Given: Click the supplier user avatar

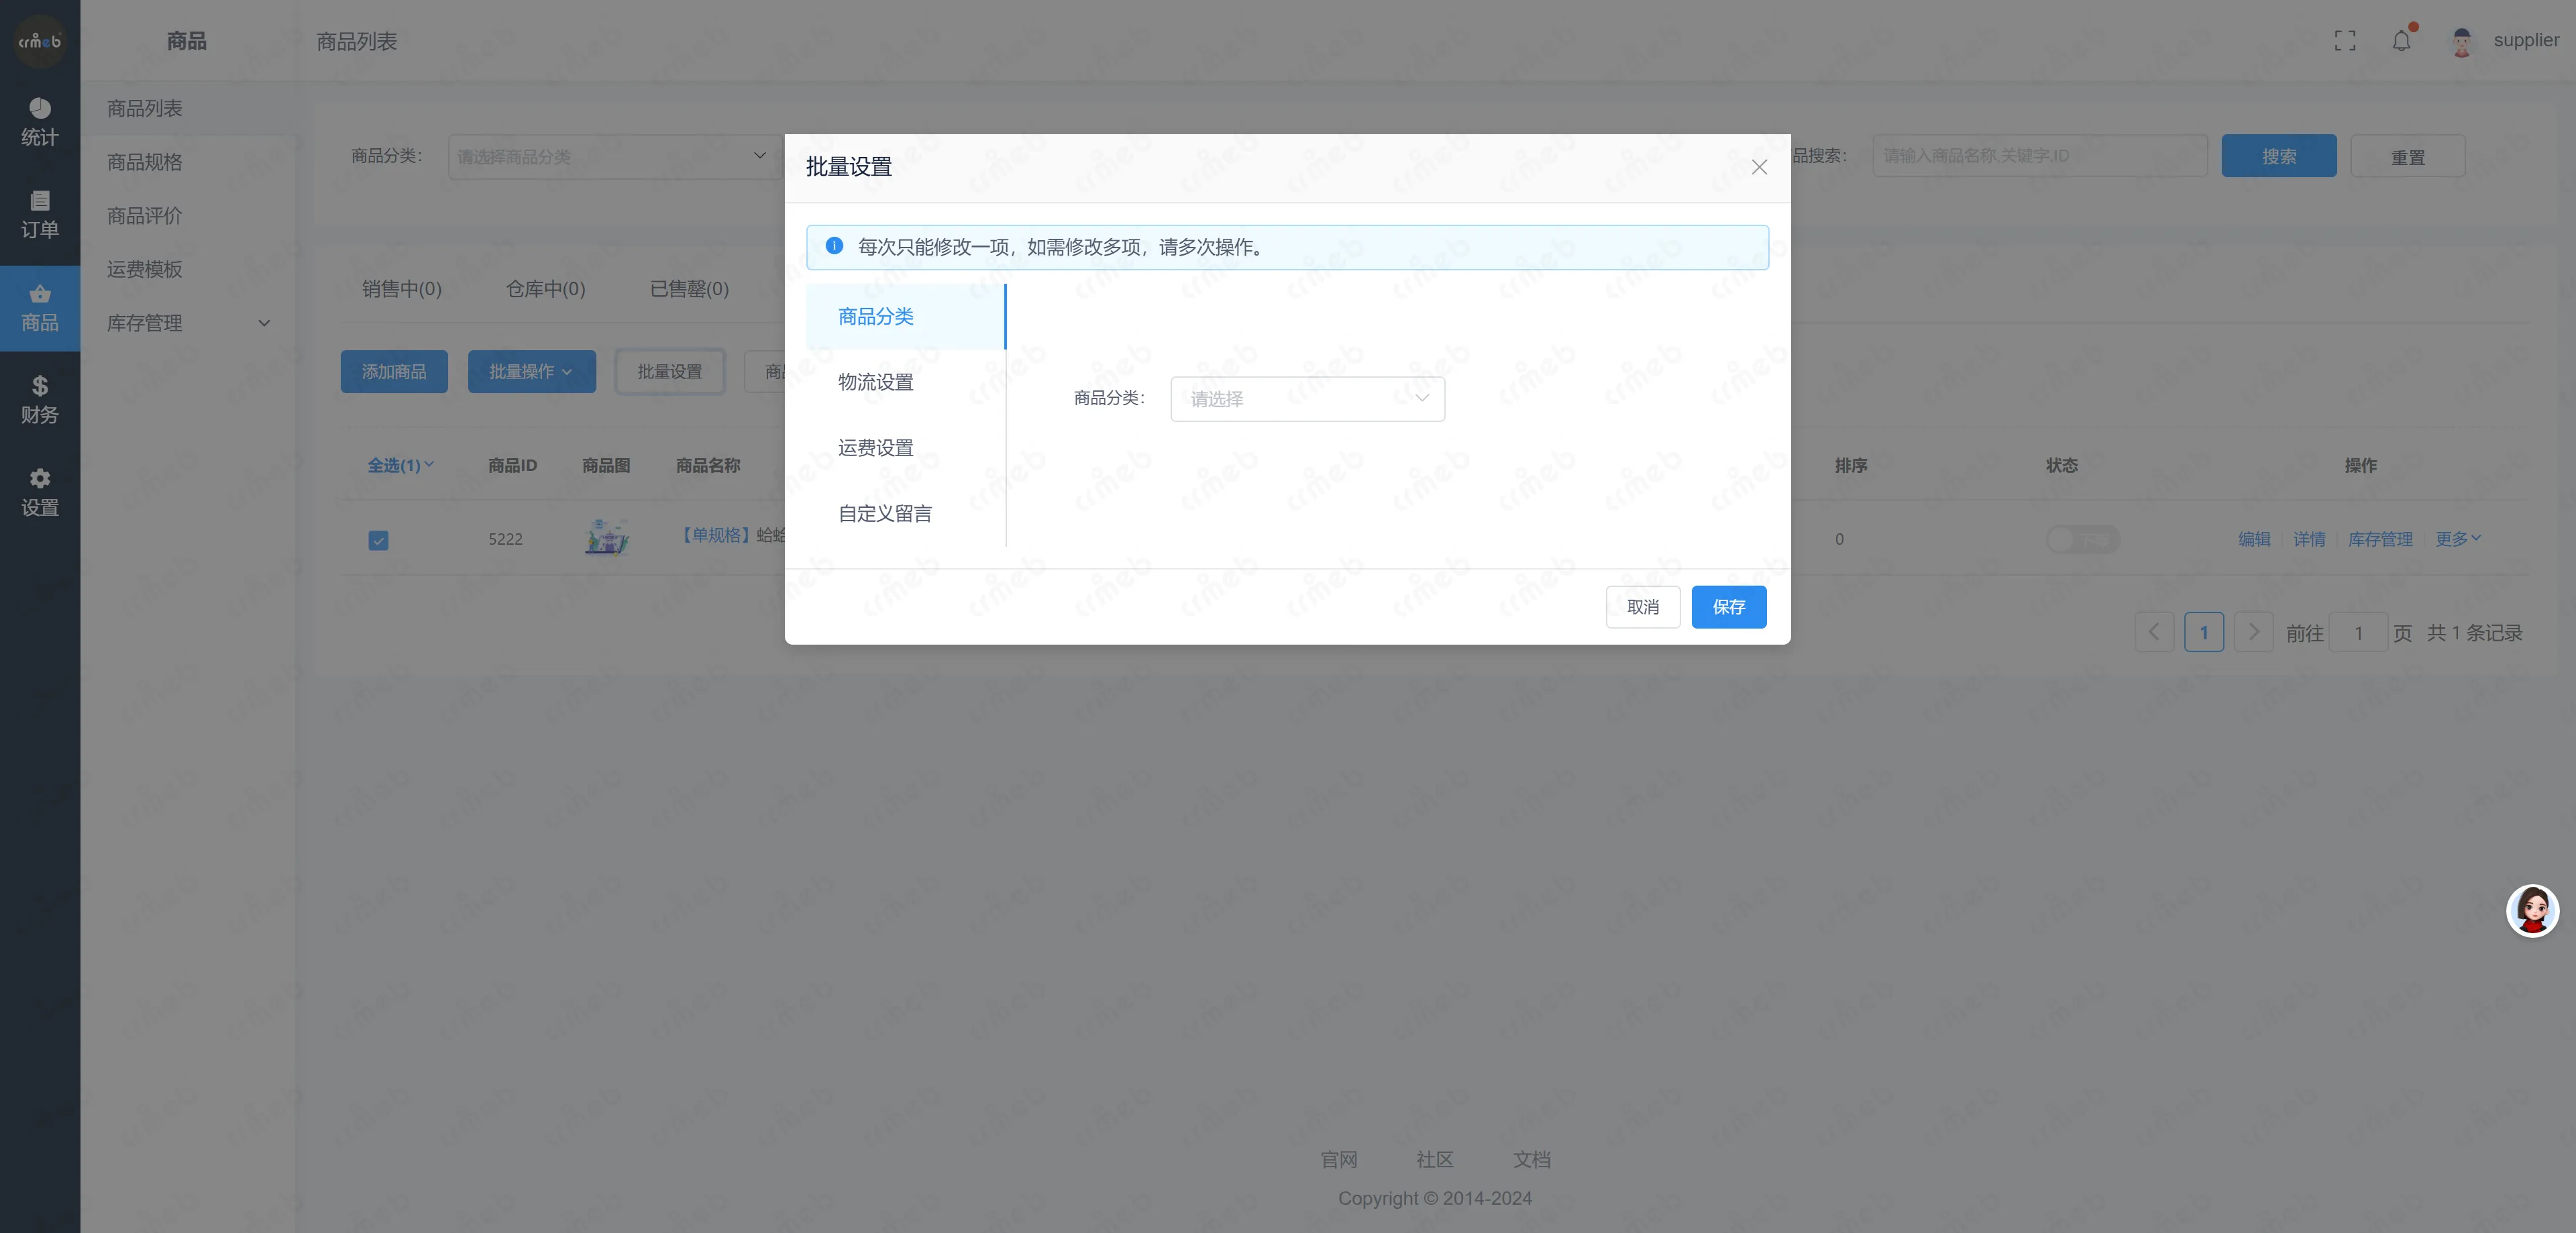Looking at the screenshot, I should coord(2462,41).
